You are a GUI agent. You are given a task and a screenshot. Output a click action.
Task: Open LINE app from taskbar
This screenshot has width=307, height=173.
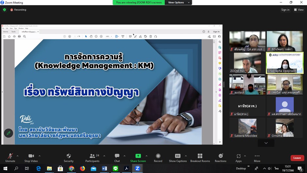pyautogui.click(x=116, y=168)
